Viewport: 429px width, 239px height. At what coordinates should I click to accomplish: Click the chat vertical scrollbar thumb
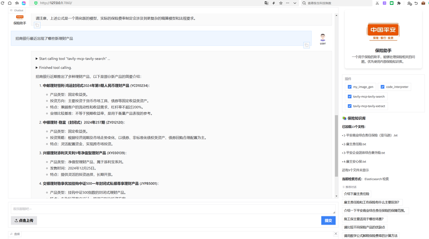click(x=336, y=146)
